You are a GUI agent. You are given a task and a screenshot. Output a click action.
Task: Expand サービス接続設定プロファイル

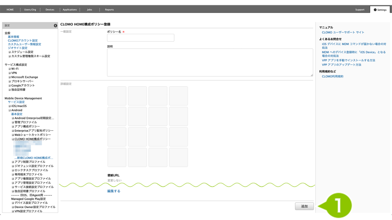tap(13, 187)
